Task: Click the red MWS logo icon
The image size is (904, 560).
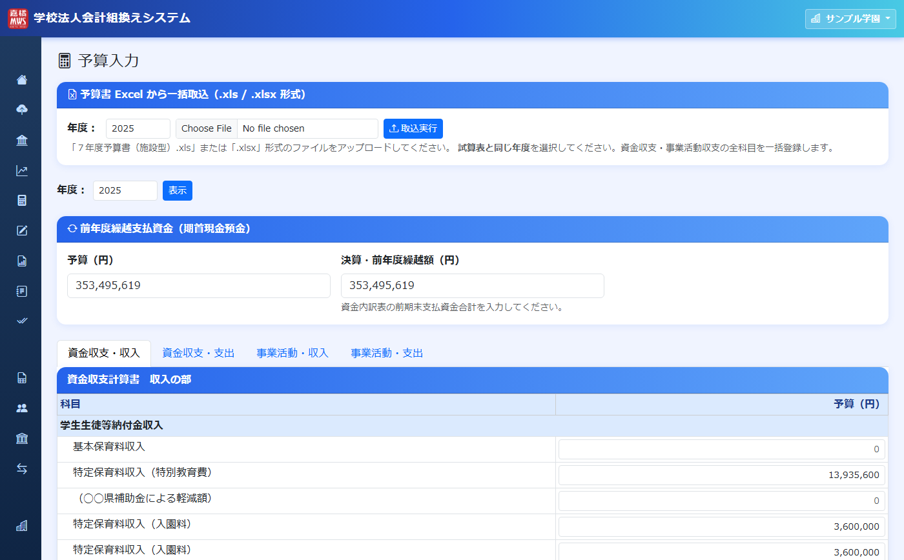Action: [18, 19]
